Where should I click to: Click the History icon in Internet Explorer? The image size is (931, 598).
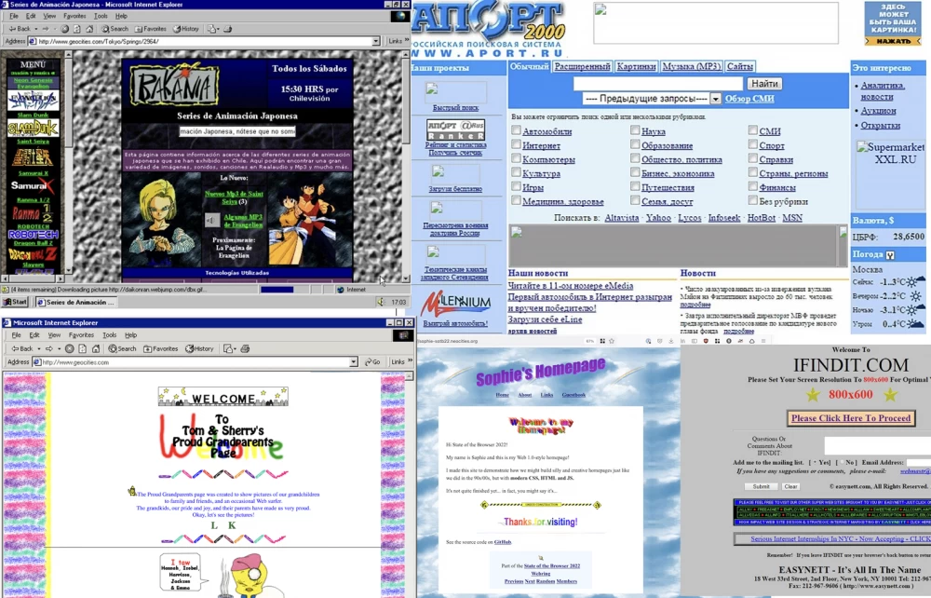(x=183, y=28)
